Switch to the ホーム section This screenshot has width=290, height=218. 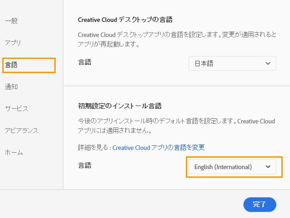point(14,153)
